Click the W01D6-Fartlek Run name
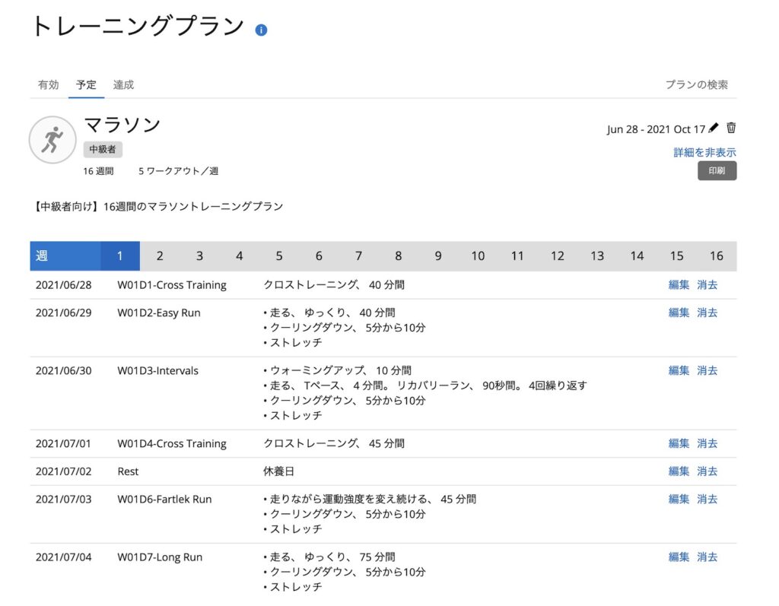779x606 pixels. [x=164, y=500]
